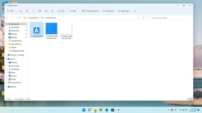This screenshot has height=113, width=202.
Task: Focus the Search mipmap-hdpi field
Action: click(169, 18)
